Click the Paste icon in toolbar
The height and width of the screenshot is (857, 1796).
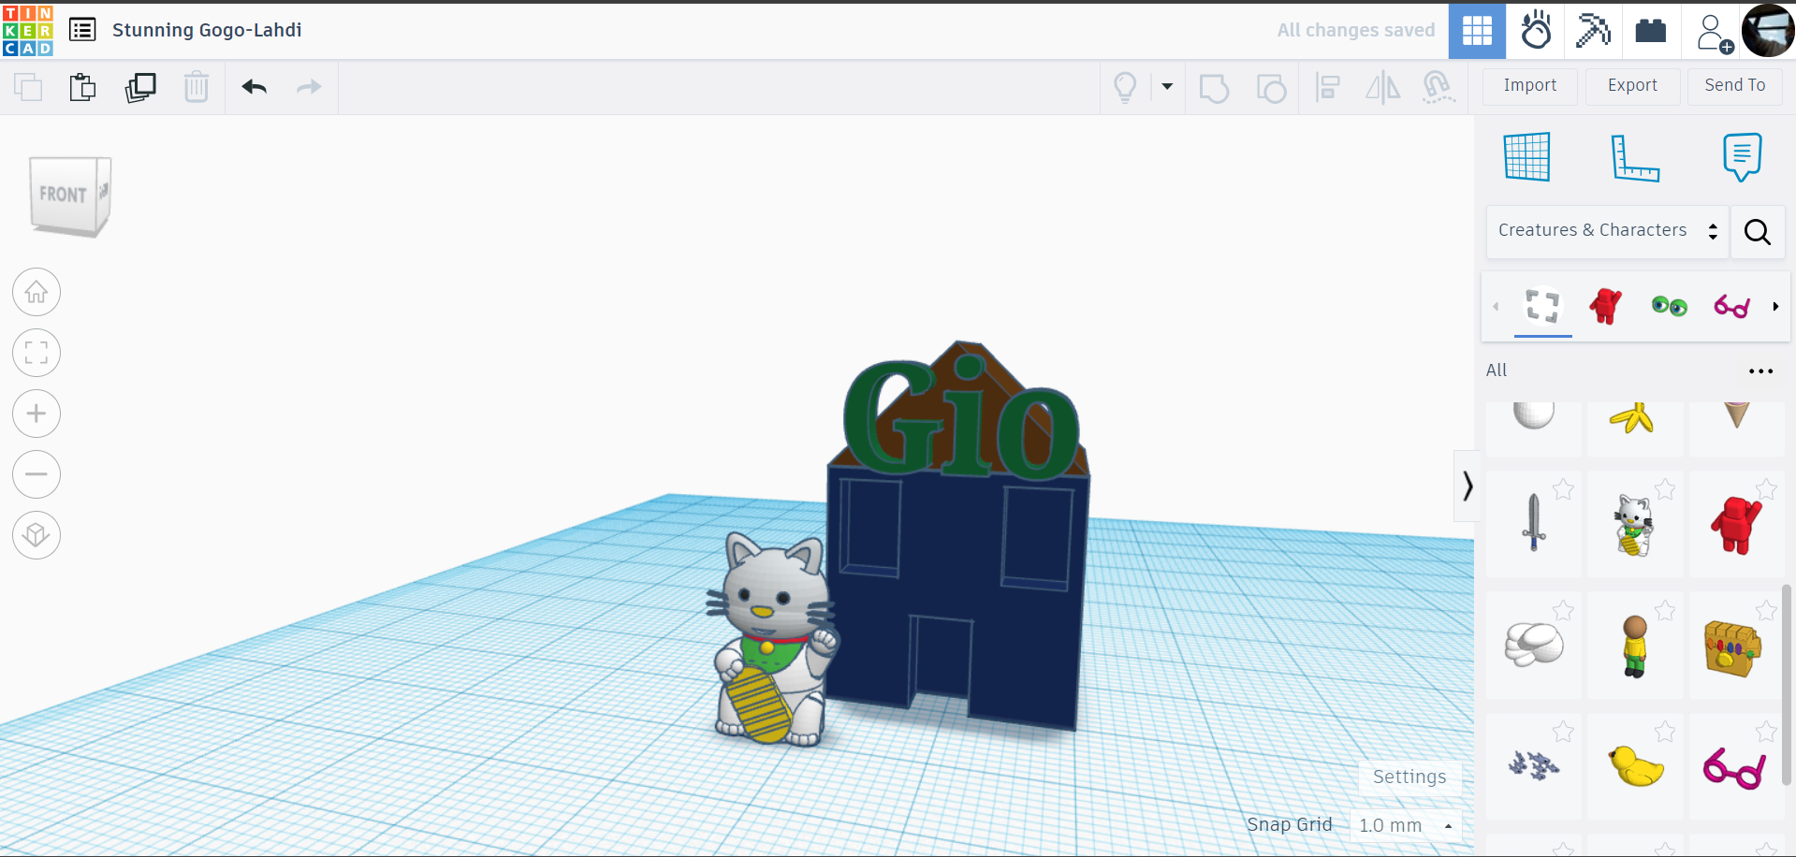pyautogui.click(x=82, y=87)
